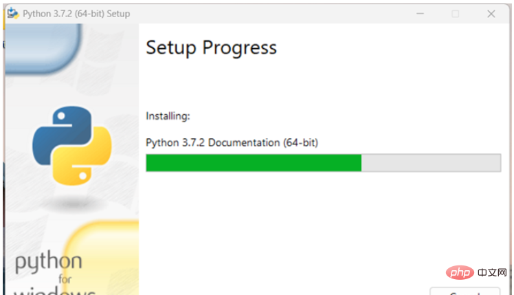
Task: Click the green filled part of progress bar
Action: 254,163
